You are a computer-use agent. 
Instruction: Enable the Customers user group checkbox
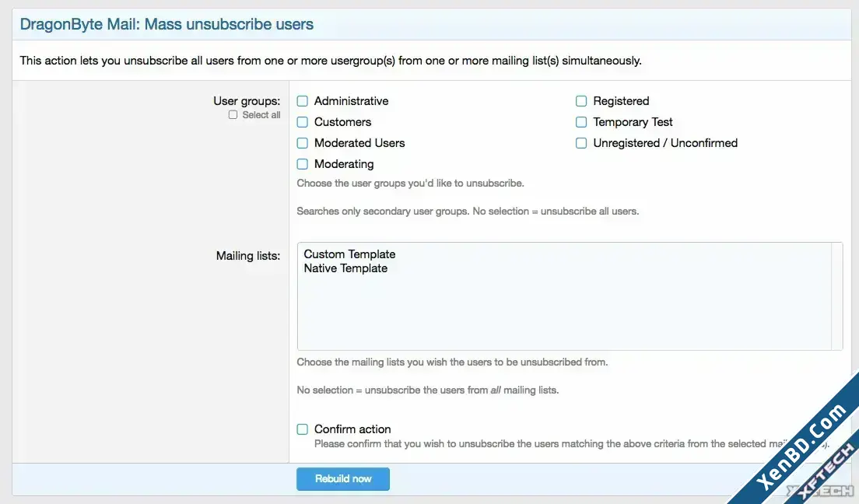pyautogui.click(x=303, y=122)
